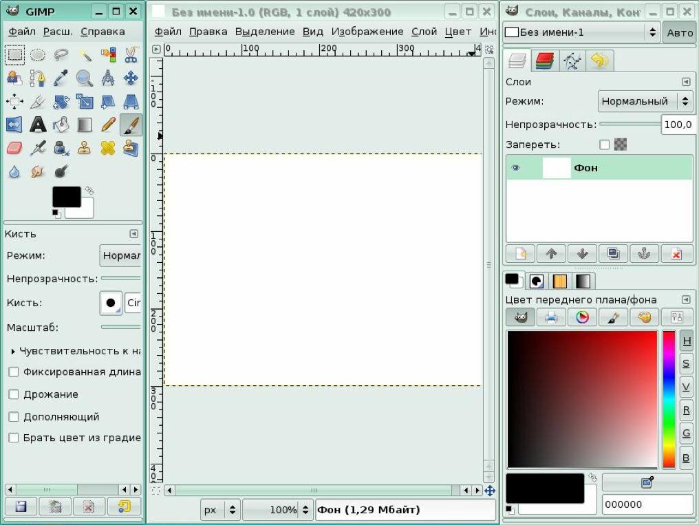The image size is (699, 525).
Task: Select the Rectangle Select tool
Action: point(14,55)
